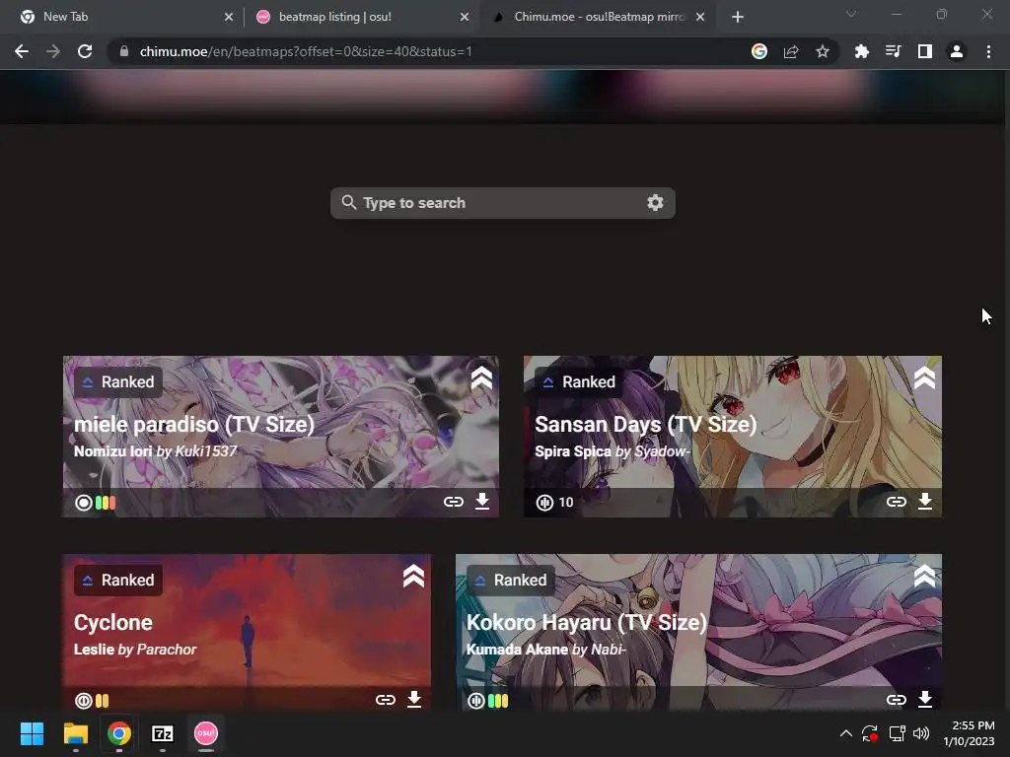1010x757 pixels.
Task: Open Chrome three-dot menu
Action: click(988, 51)
